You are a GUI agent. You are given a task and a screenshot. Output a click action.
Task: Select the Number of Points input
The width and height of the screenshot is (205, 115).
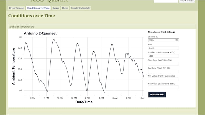163,56
